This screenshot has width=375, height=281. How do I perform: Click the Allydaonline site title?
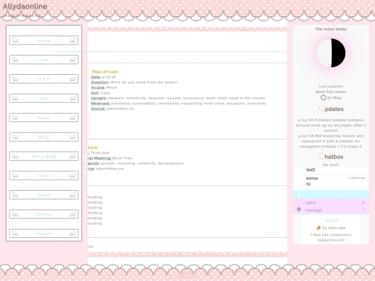[x=25, y=6]
